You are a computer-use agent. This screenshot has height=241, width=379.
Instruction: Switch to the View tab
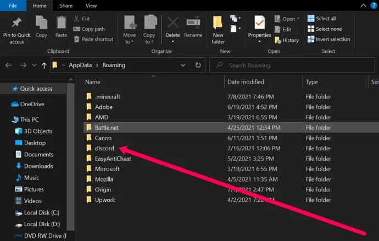[91, 6]
